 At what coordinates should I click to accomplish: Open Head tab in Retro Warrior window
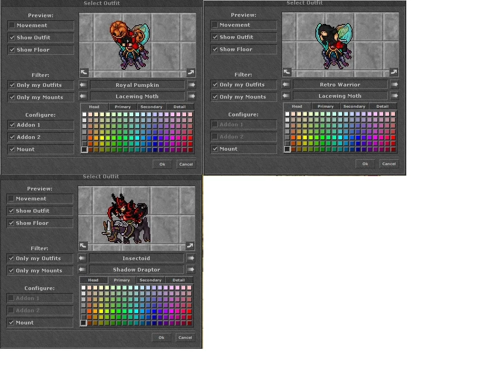point(297,106)
